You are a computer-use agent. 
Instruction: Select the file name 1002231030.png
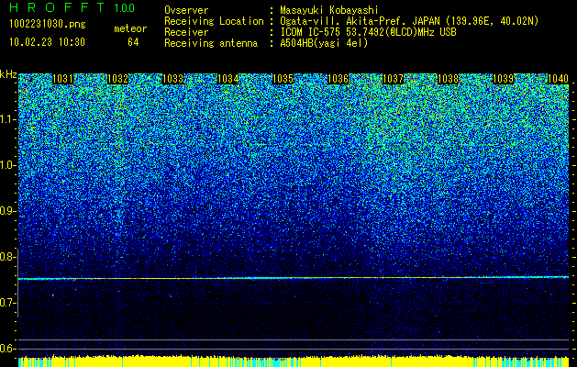pyautogui.click(x=48, y=24)
